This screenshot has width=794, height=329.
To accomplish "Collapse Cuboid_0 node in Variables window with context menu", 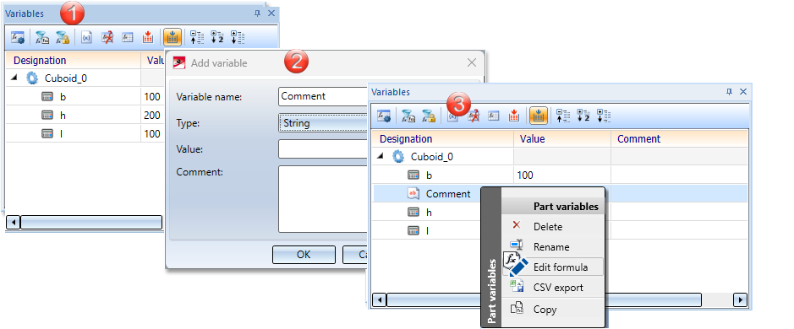I will [x=380, y=157].
